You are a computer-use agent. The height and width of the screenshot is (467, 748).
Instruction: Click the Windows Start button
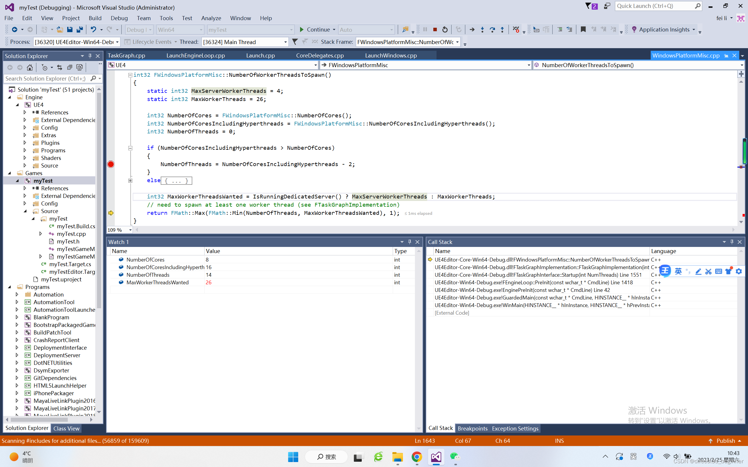pyautogui.click(x=293, y=457)
